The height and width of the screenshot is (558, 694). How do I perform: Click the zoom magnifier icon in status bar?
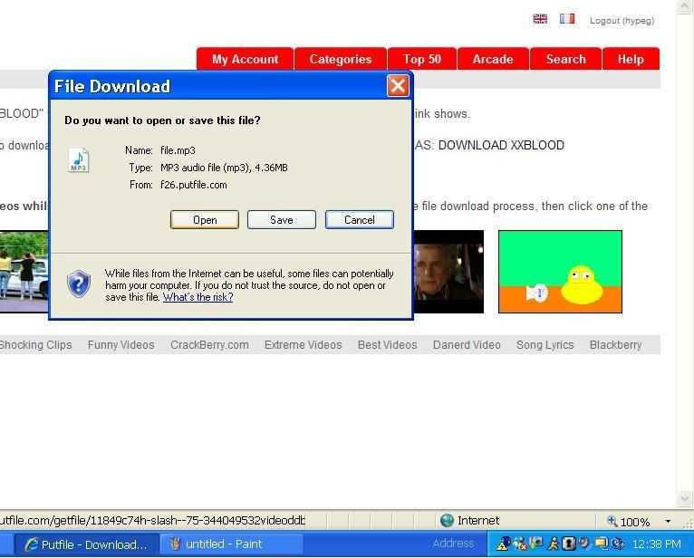[612, 521]
